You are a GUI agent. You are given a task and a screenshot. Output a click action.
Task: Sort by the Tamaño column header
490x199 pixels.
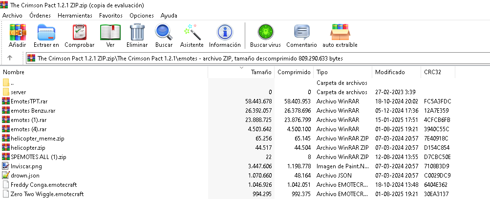241,72
